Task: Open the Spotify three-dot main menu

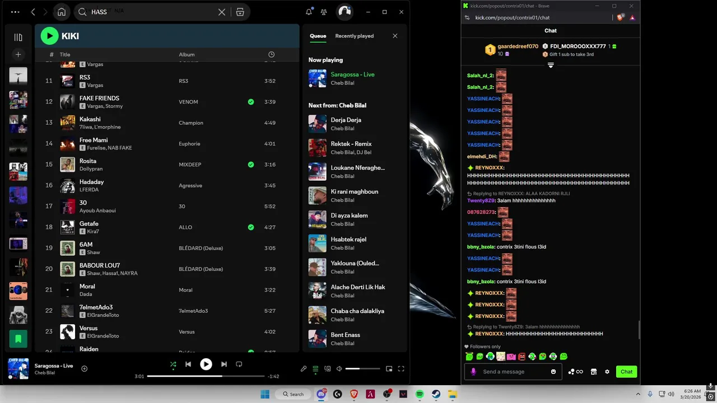Action: pos(15,12)
